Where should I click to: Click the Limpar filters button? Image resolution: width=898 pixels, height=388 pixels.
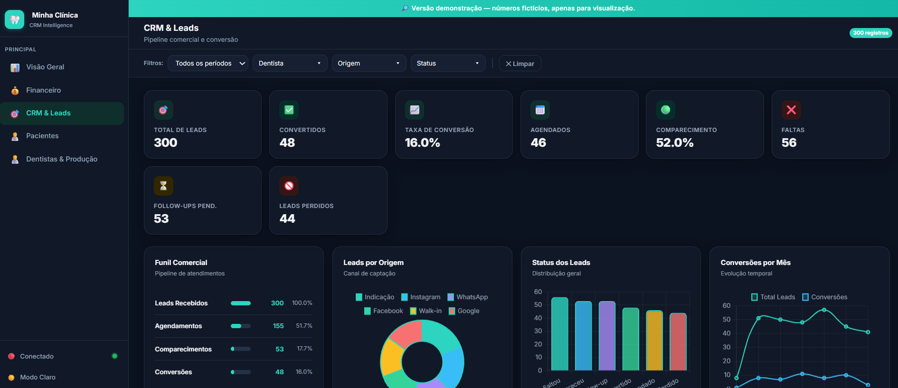(520, 64)
